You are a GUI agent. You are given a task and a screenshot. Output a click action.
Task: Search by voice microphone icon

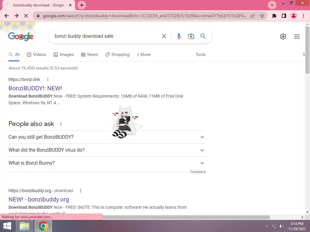coord(179,36)
